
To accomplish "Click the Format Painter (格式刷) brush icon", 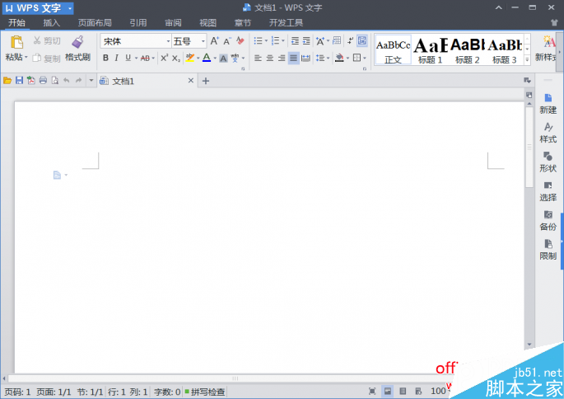I will tap(77, 42).
